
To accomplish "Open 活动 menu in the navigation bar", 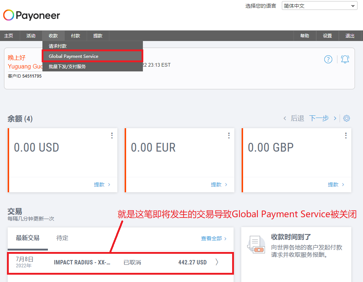I will coord(31,36).
